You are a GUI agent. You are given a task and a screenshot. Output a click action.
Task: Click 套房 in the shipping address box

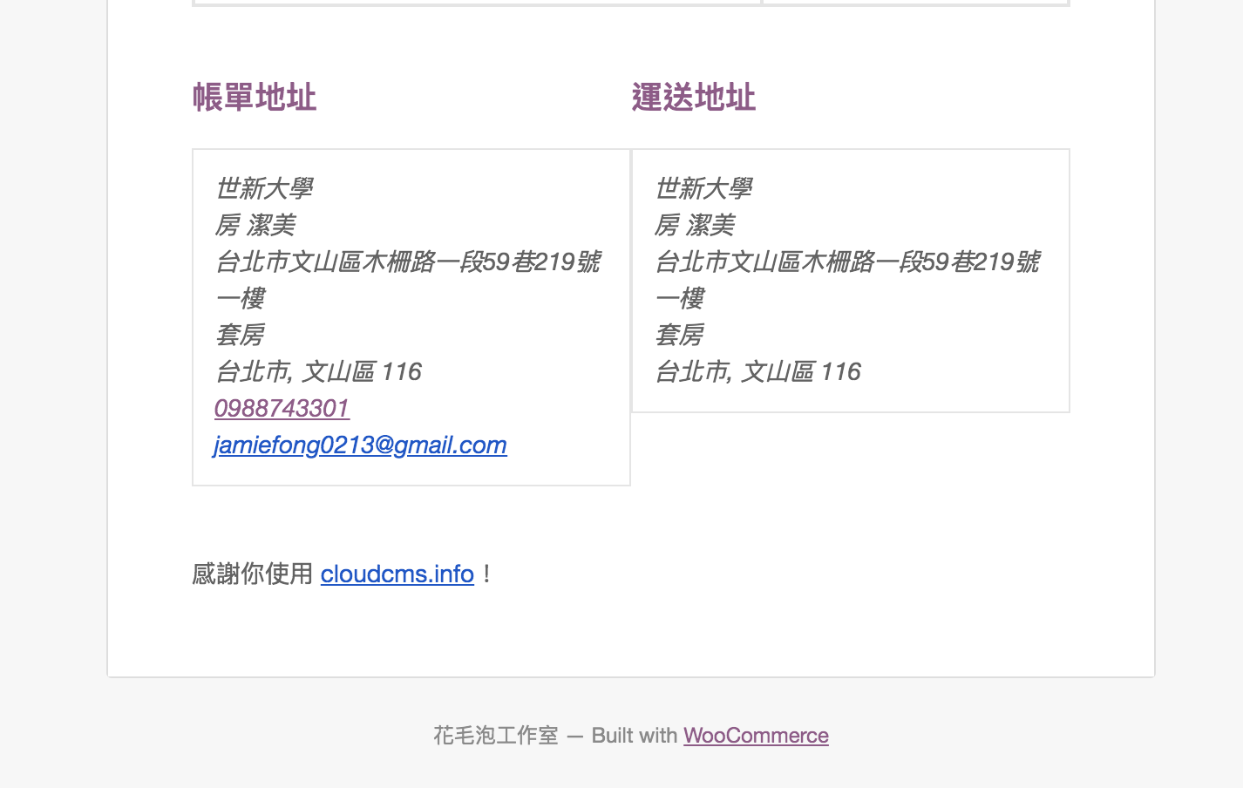(679, 335)
